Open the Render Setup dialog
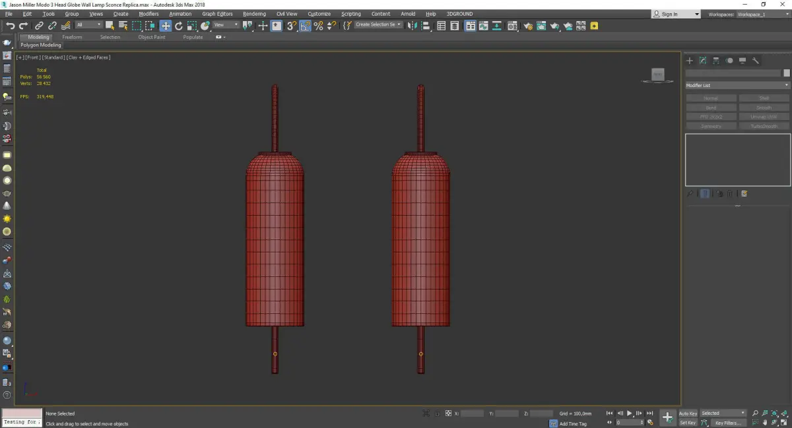The height and width of the screenshot is (428, 792). pos(528,26)
